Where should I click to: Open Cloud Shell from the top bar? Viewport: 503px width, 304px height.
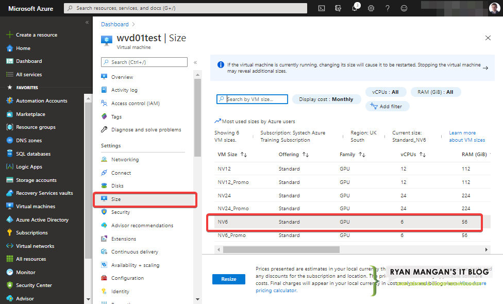point(322,8)
